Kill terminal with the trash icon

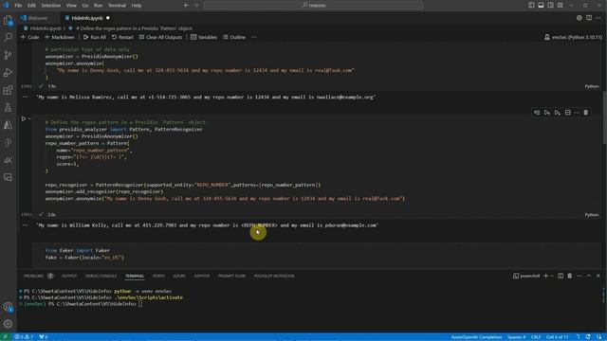[569, 276]
